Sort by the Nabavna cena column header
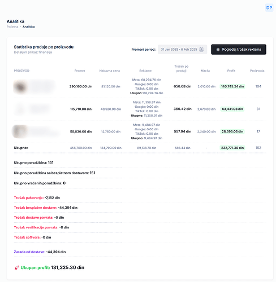276x282 pixels. (110, 70)
